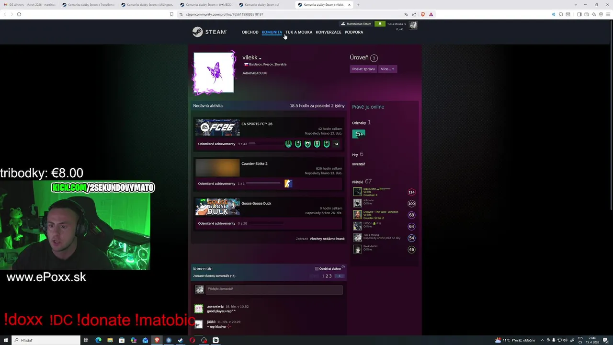Viewport: 613px width, 345px height.
Task: Open a new browser tab
Action: point(358,5)
